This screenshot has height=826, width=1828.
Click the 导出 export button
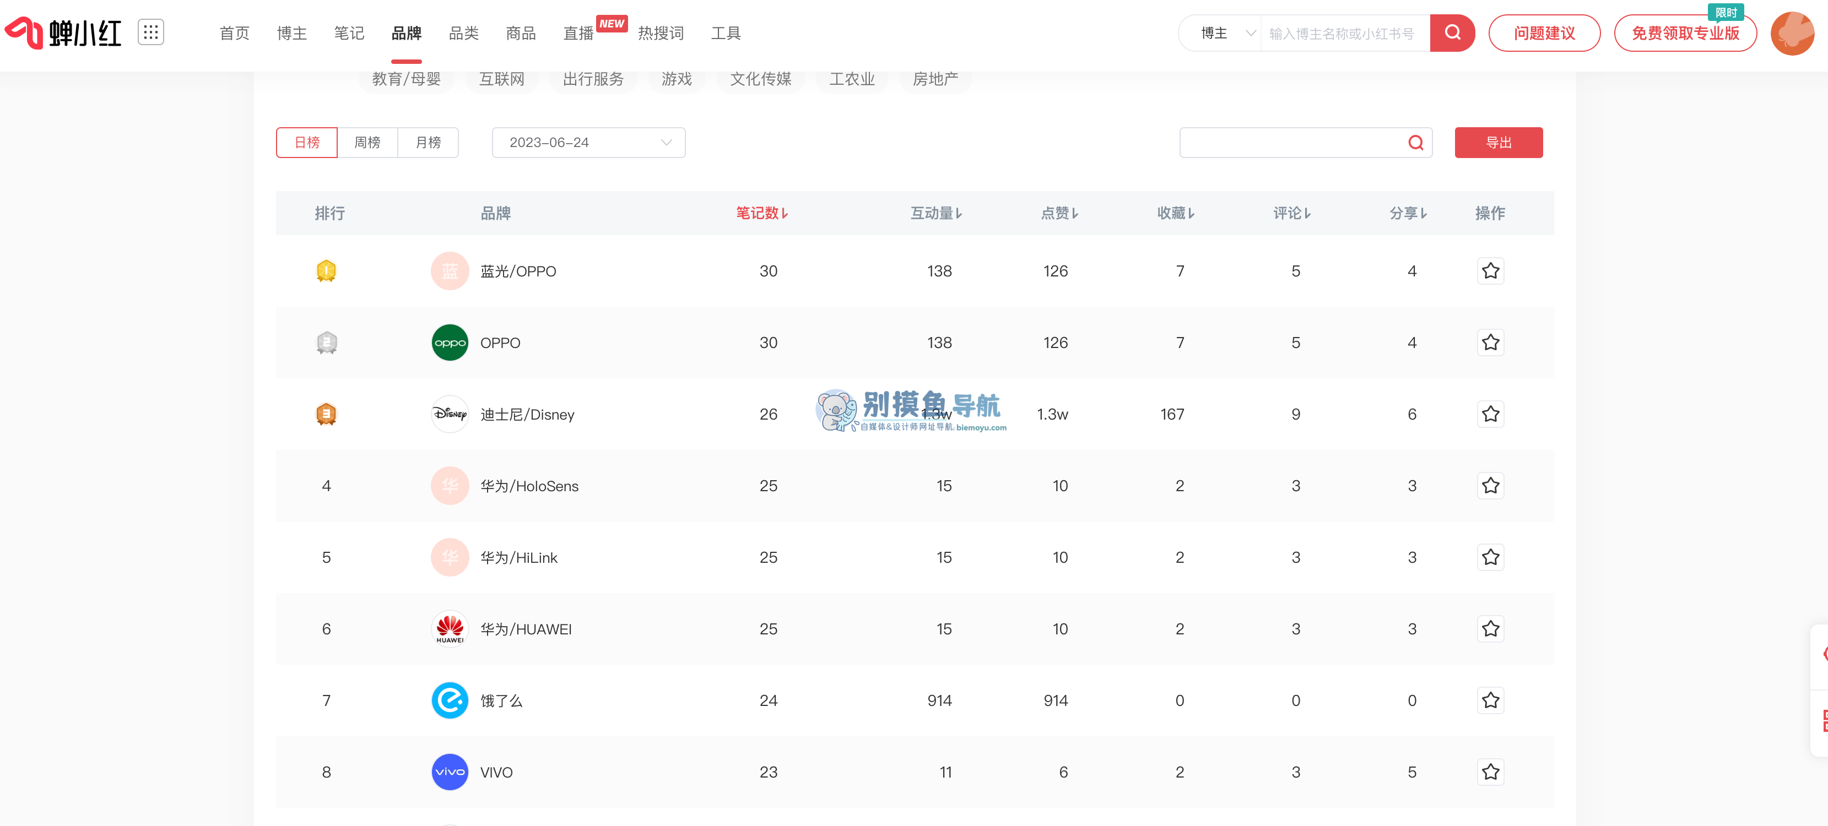pyautogui.click(x=1498, y=143)
